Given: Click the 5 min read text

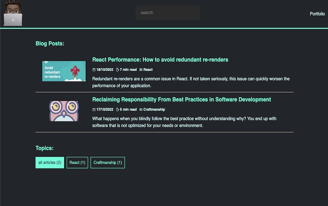Looking at the screenshot, I should coord(128,110).
